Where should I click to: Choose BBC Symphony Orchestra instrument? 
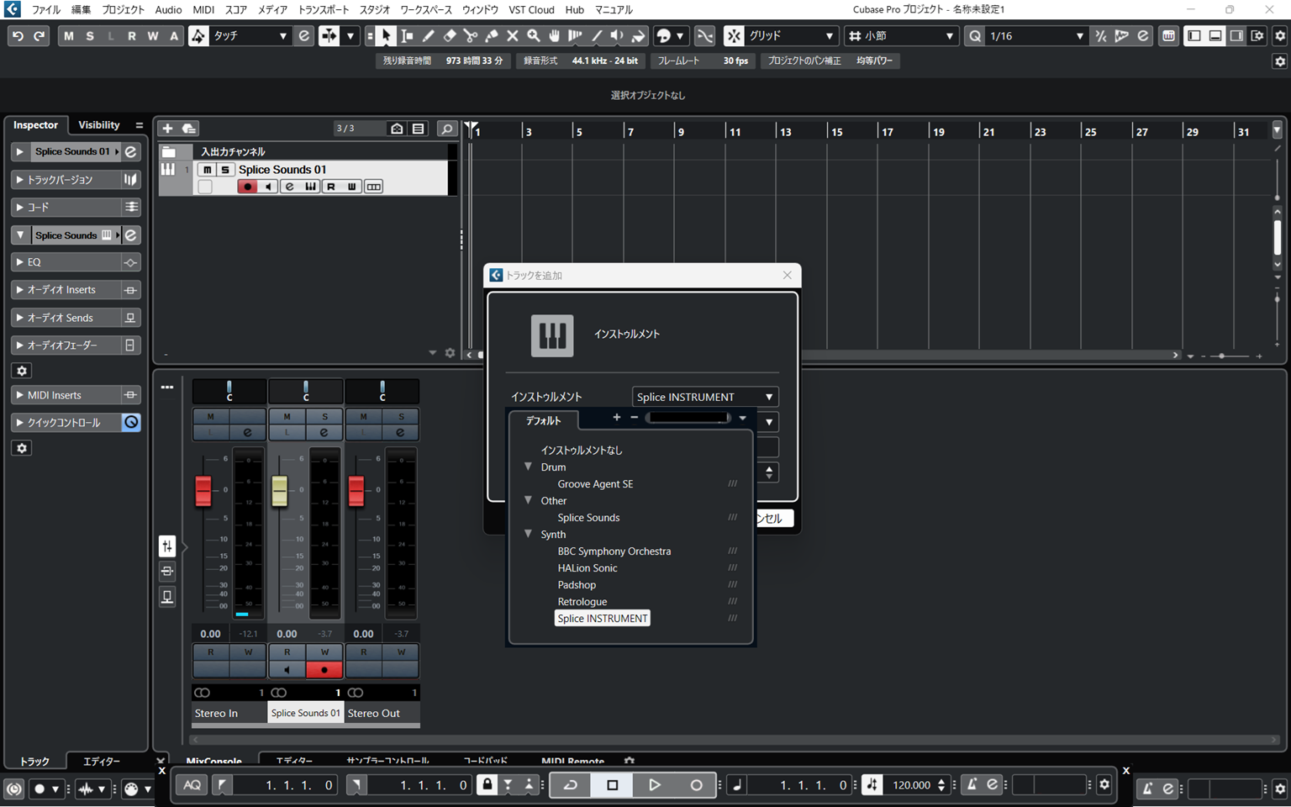(614, 551)
